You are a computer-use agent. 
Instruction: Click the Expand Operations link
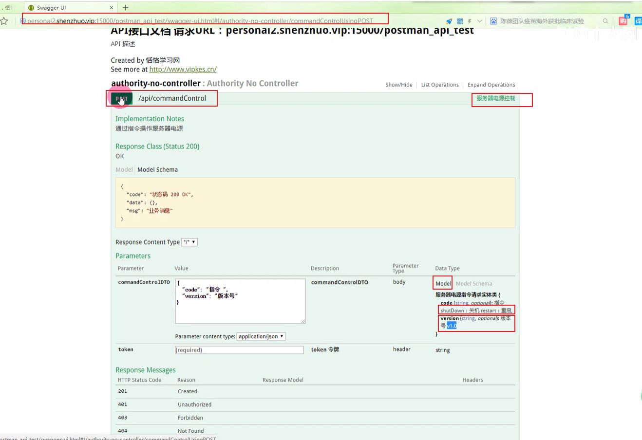point(491,85)
